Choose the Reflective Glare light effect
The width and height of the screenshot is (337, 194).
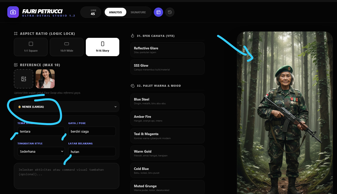point(167,50)
